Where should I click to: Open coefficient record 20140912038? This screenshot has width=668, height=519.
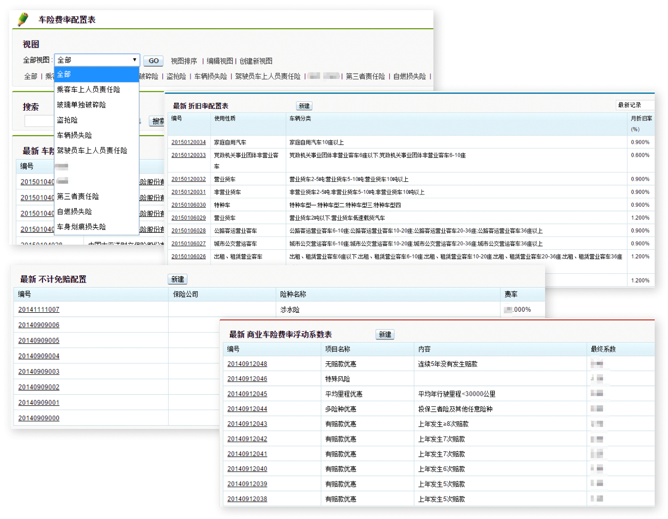click(x=247, y=499)
